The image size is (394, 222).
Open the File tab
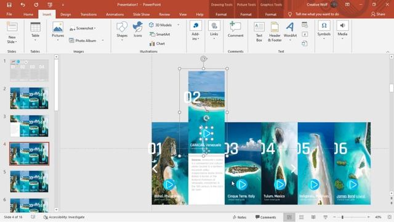[9, 14]
